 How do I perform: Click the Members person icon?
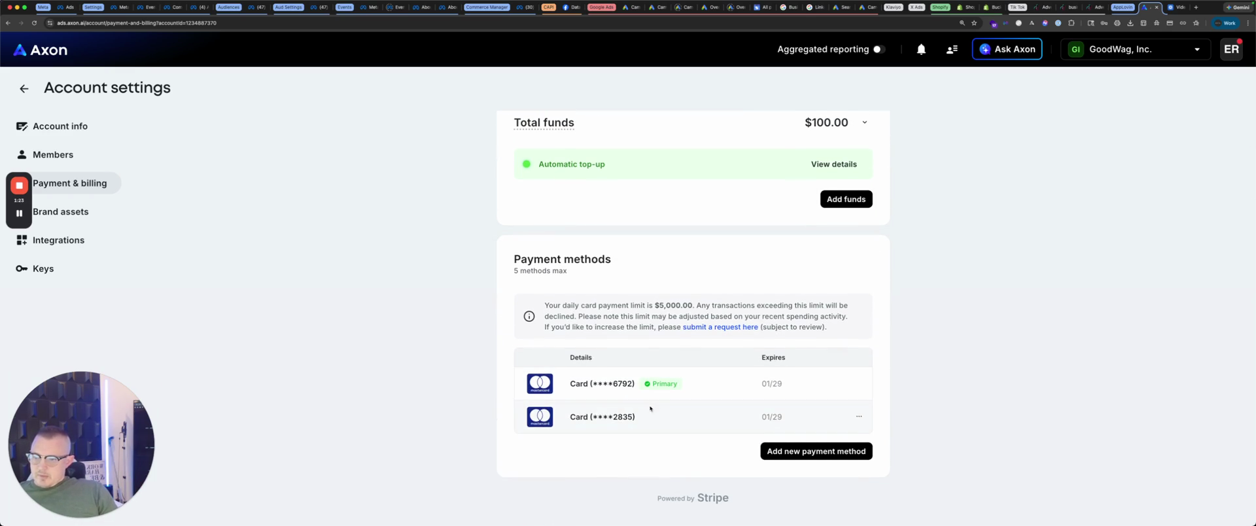coord(22,154)
